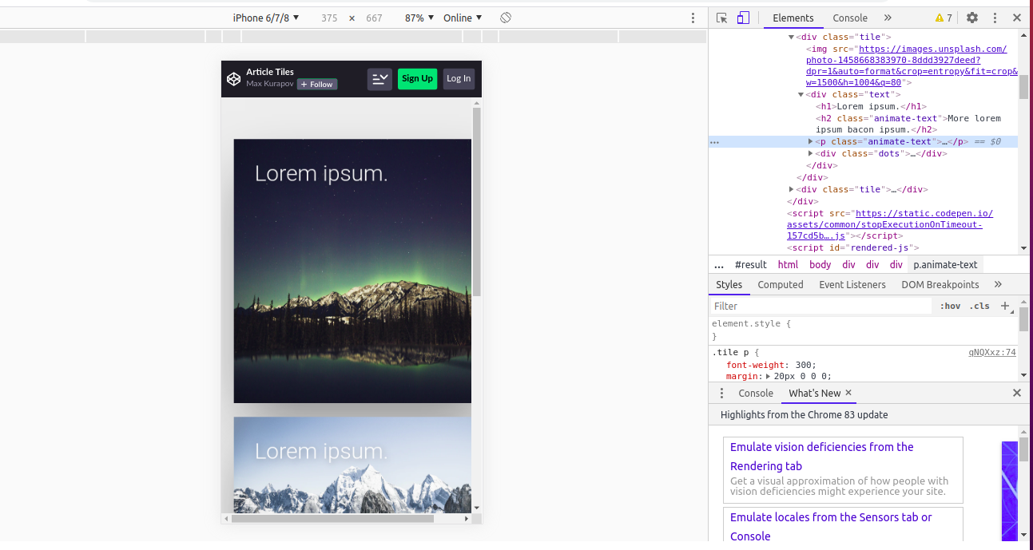1033x550 pixels.
Task: Expand the margin shorthand property triangle
Action: coord(769,376)
